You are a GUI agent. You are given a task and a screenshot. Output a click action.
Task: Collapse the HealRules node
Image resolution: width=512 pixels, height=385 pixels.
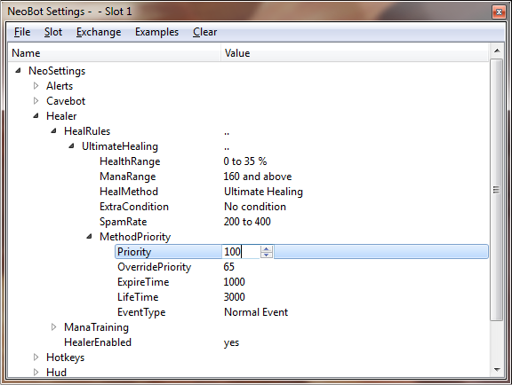pyautogui.click(x=54, y=130)
